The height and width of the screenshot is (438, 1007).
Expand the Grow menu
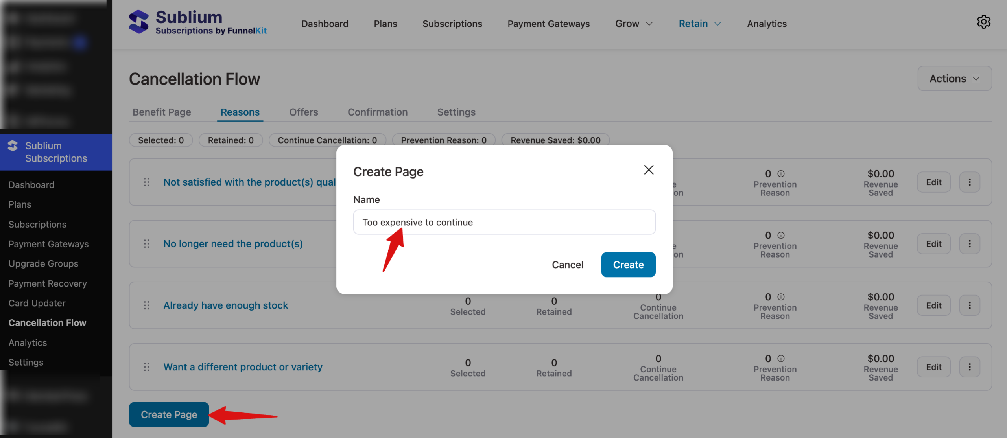coord(634,24)
